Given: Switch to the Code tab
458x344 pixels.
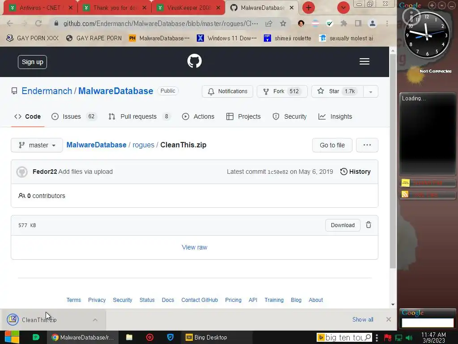Looking at the screenshot, I should (28, 116).
